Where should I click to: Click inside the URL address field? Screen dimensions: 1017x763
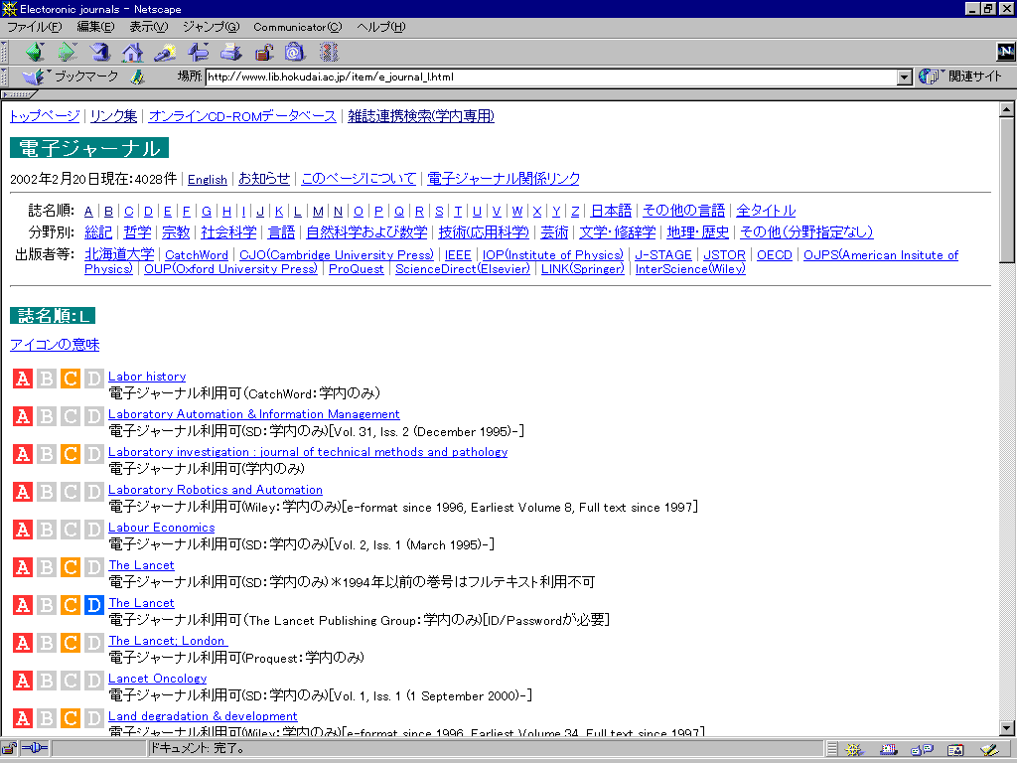click(546, 76)
